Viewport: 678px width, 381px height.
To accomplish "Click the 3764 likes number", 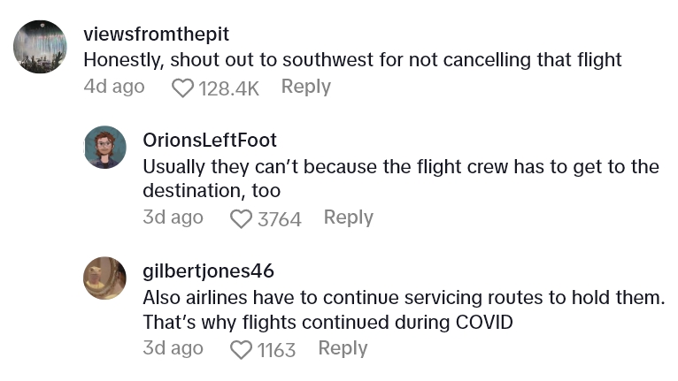I will point(280,218).
